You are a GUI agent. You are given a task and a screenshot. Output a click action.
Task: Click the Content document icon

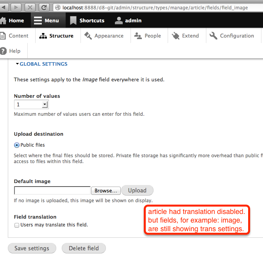3,36
